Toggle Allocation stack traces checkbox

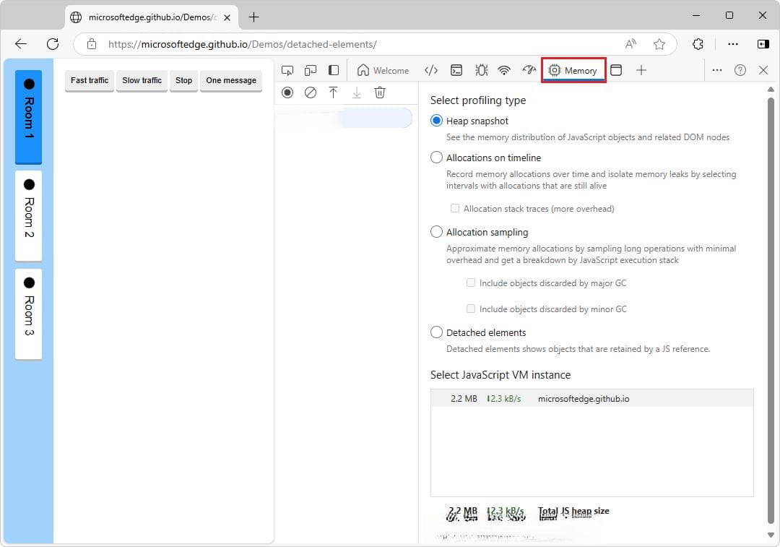pyautogui.click(x=455, y=208)
